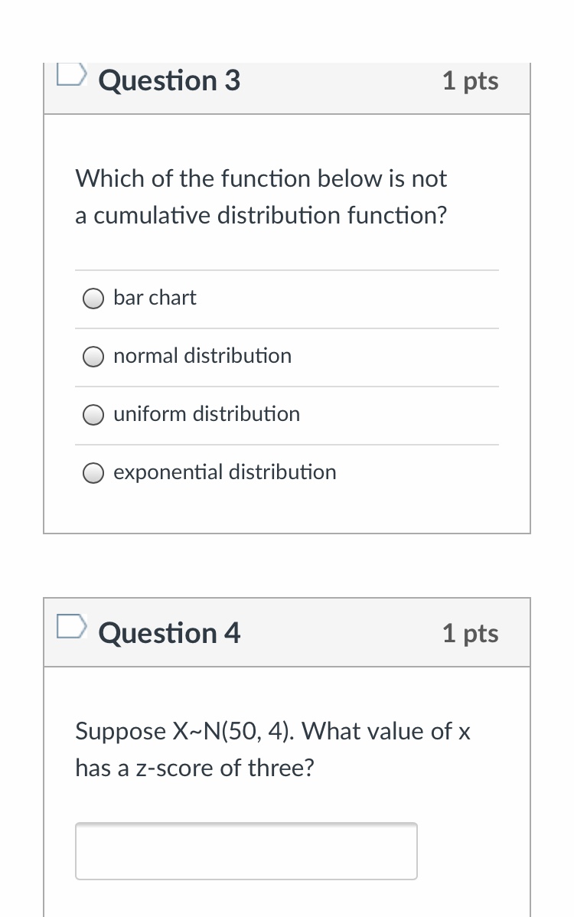Click the "exponential distribution" answer label text
The width and height of the screenshot is (574, 917).
pyautogui.click(x=224, y=472)
